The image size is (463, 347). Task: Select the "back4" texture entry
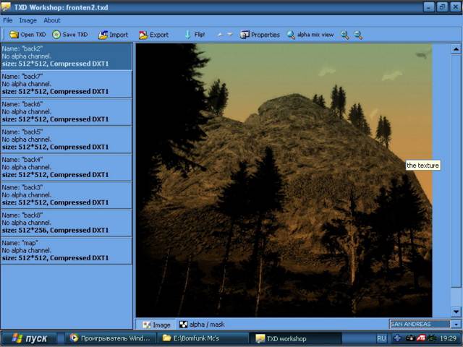(x=66, y=167)
